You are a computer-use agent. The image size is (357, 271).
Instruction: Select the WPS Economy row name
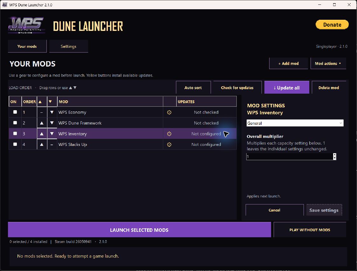(72, 112)
